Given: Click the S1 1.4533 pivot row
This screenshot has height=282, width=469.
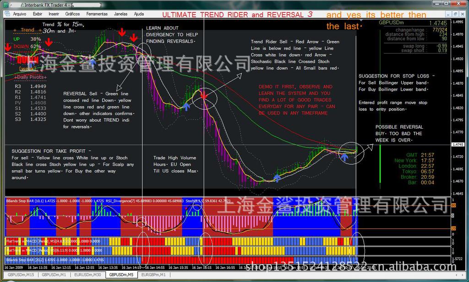Looking at the screenshot, I should (x=30, y=108).
